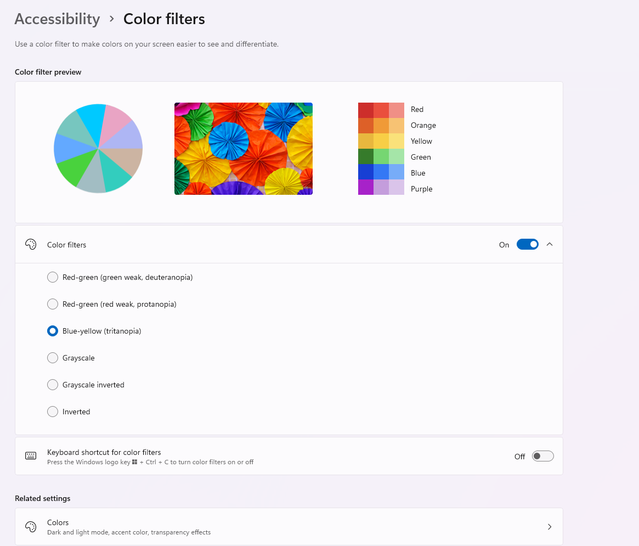
Task: Open the Colors settings page
Action: (289, 526)
